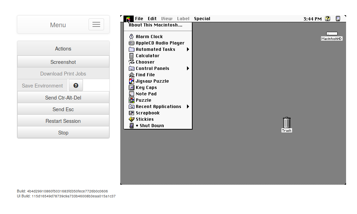
Task: Open the Scrapbook icon
Action: pyautogui.click(x=131, y=113)
